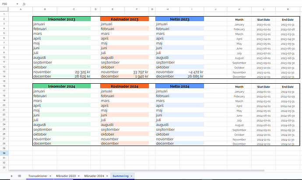Select the Kostnader 2024 orange header cell
The image size is (302, 180).
point(125,86)
